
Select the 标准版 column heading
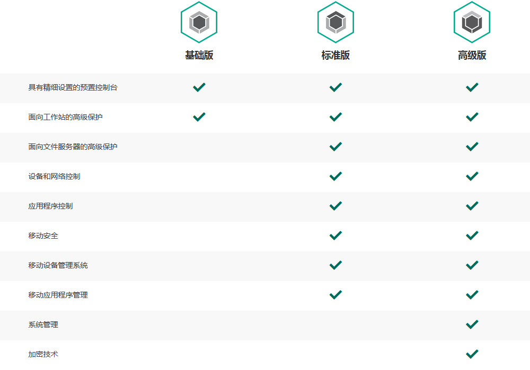point(335,56)
